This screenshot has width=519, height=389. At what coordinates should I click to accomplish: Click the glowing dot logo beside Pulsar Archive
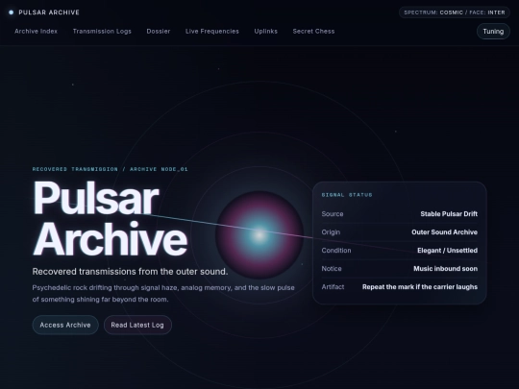[x=11, y=12]
